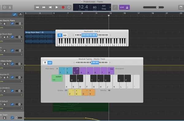The image size is (184, 121).
Task: Increase velocity with the V key
Action: pyautogui.click(x=92, y=93)
